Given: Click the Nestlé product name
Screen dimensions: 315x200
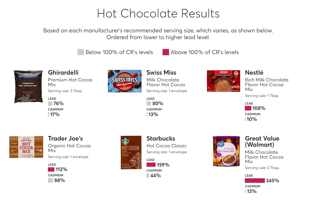Looking at the screenshot, I should (254, 73).
